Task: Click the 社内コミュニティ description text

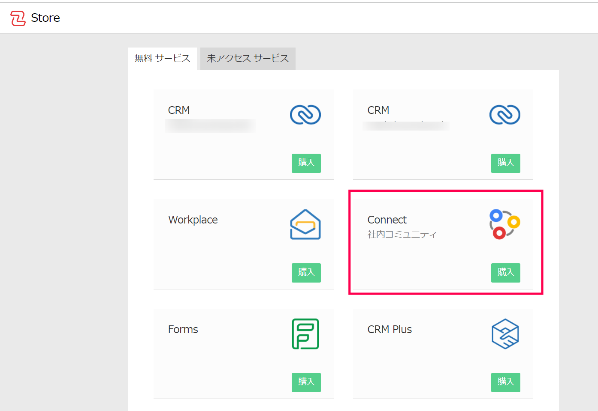Action: pos(402,235)
